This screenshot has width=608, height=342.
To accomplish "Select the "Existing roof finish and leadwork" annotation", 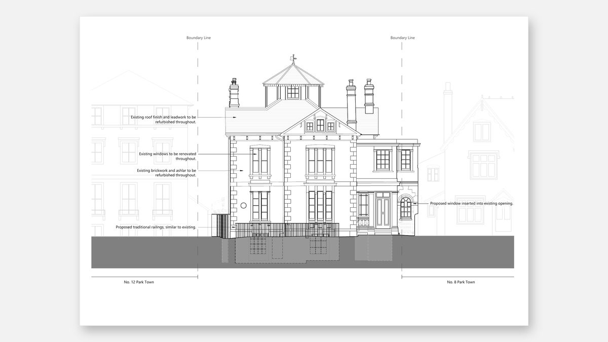I will [x=163, y=120].
